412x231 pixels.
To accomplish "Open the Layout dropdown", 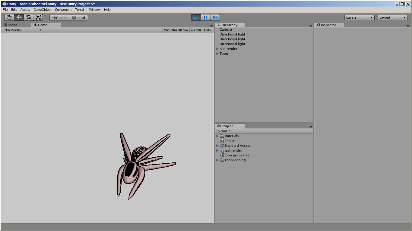I will coord(392,17).
